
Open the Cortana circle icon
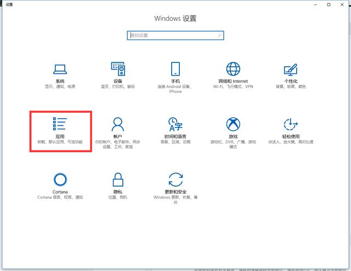[60, 179]
